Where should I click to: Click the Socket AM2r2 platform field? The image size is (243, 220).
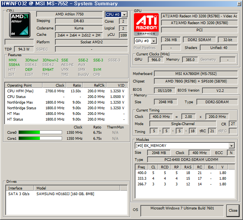[x=91, y=42]
